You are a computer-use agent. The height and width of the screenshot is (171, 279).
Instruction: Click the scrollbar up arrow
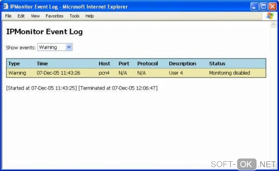coord(273,25)
